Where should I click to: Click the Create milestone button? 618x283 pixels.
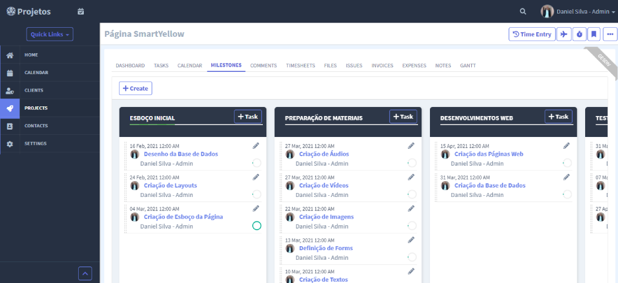click(x=135, y=88)
